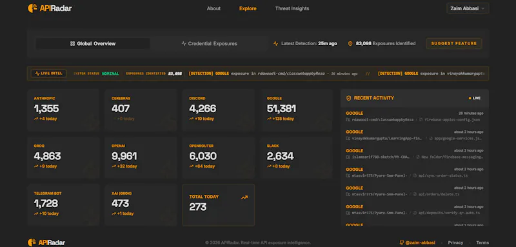The image size is (516, 247).
Task: Select the Telegram Bot 1,728 count
Action: [x=46, y=204]
